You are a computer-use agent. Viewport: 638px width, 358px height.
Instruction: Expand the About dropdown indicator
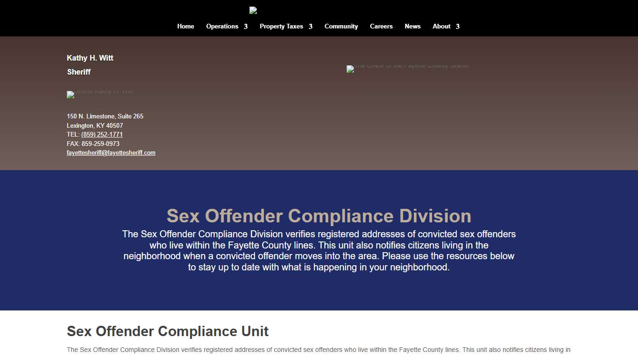pyautogui.click(x=457, y=27)
